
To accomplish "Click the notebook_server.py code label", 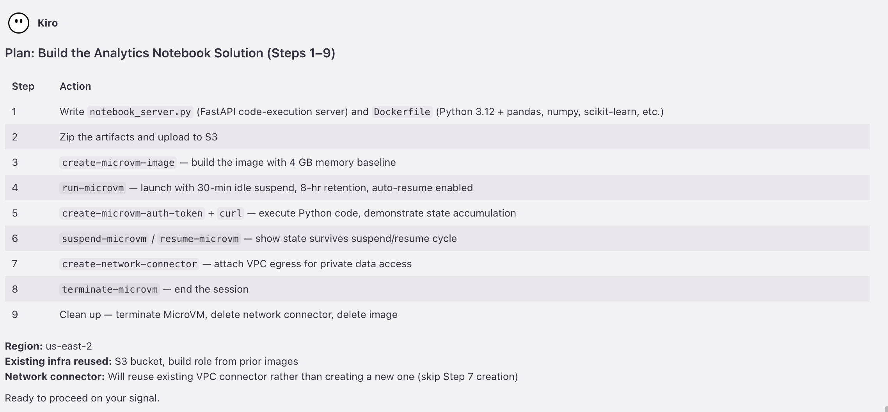I will point(140,112).
